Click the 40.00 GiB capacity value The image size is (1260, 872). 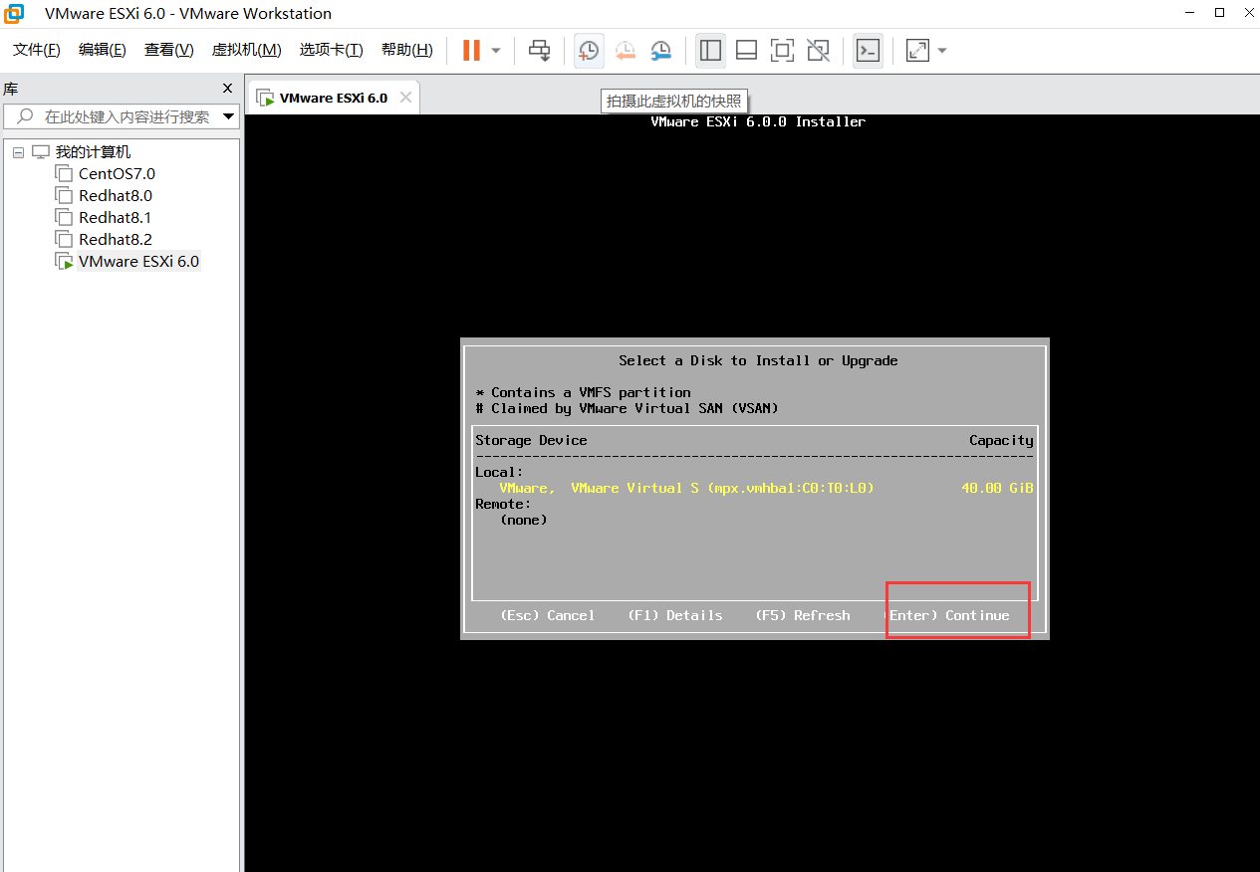point(998,488)
